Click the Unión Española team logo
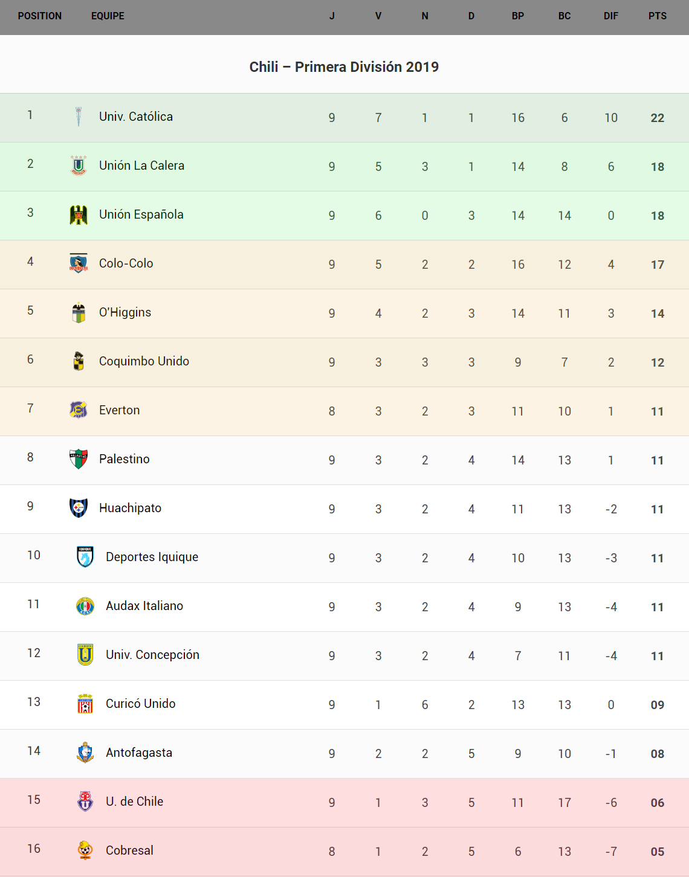Viewport: 689px width, 877px height. pyautogui.click(x=79, y=214)
